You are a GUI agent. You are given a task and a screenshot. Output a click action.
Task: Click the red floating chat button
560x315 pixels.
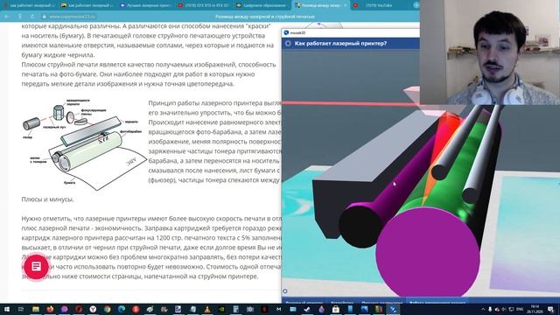36,266
